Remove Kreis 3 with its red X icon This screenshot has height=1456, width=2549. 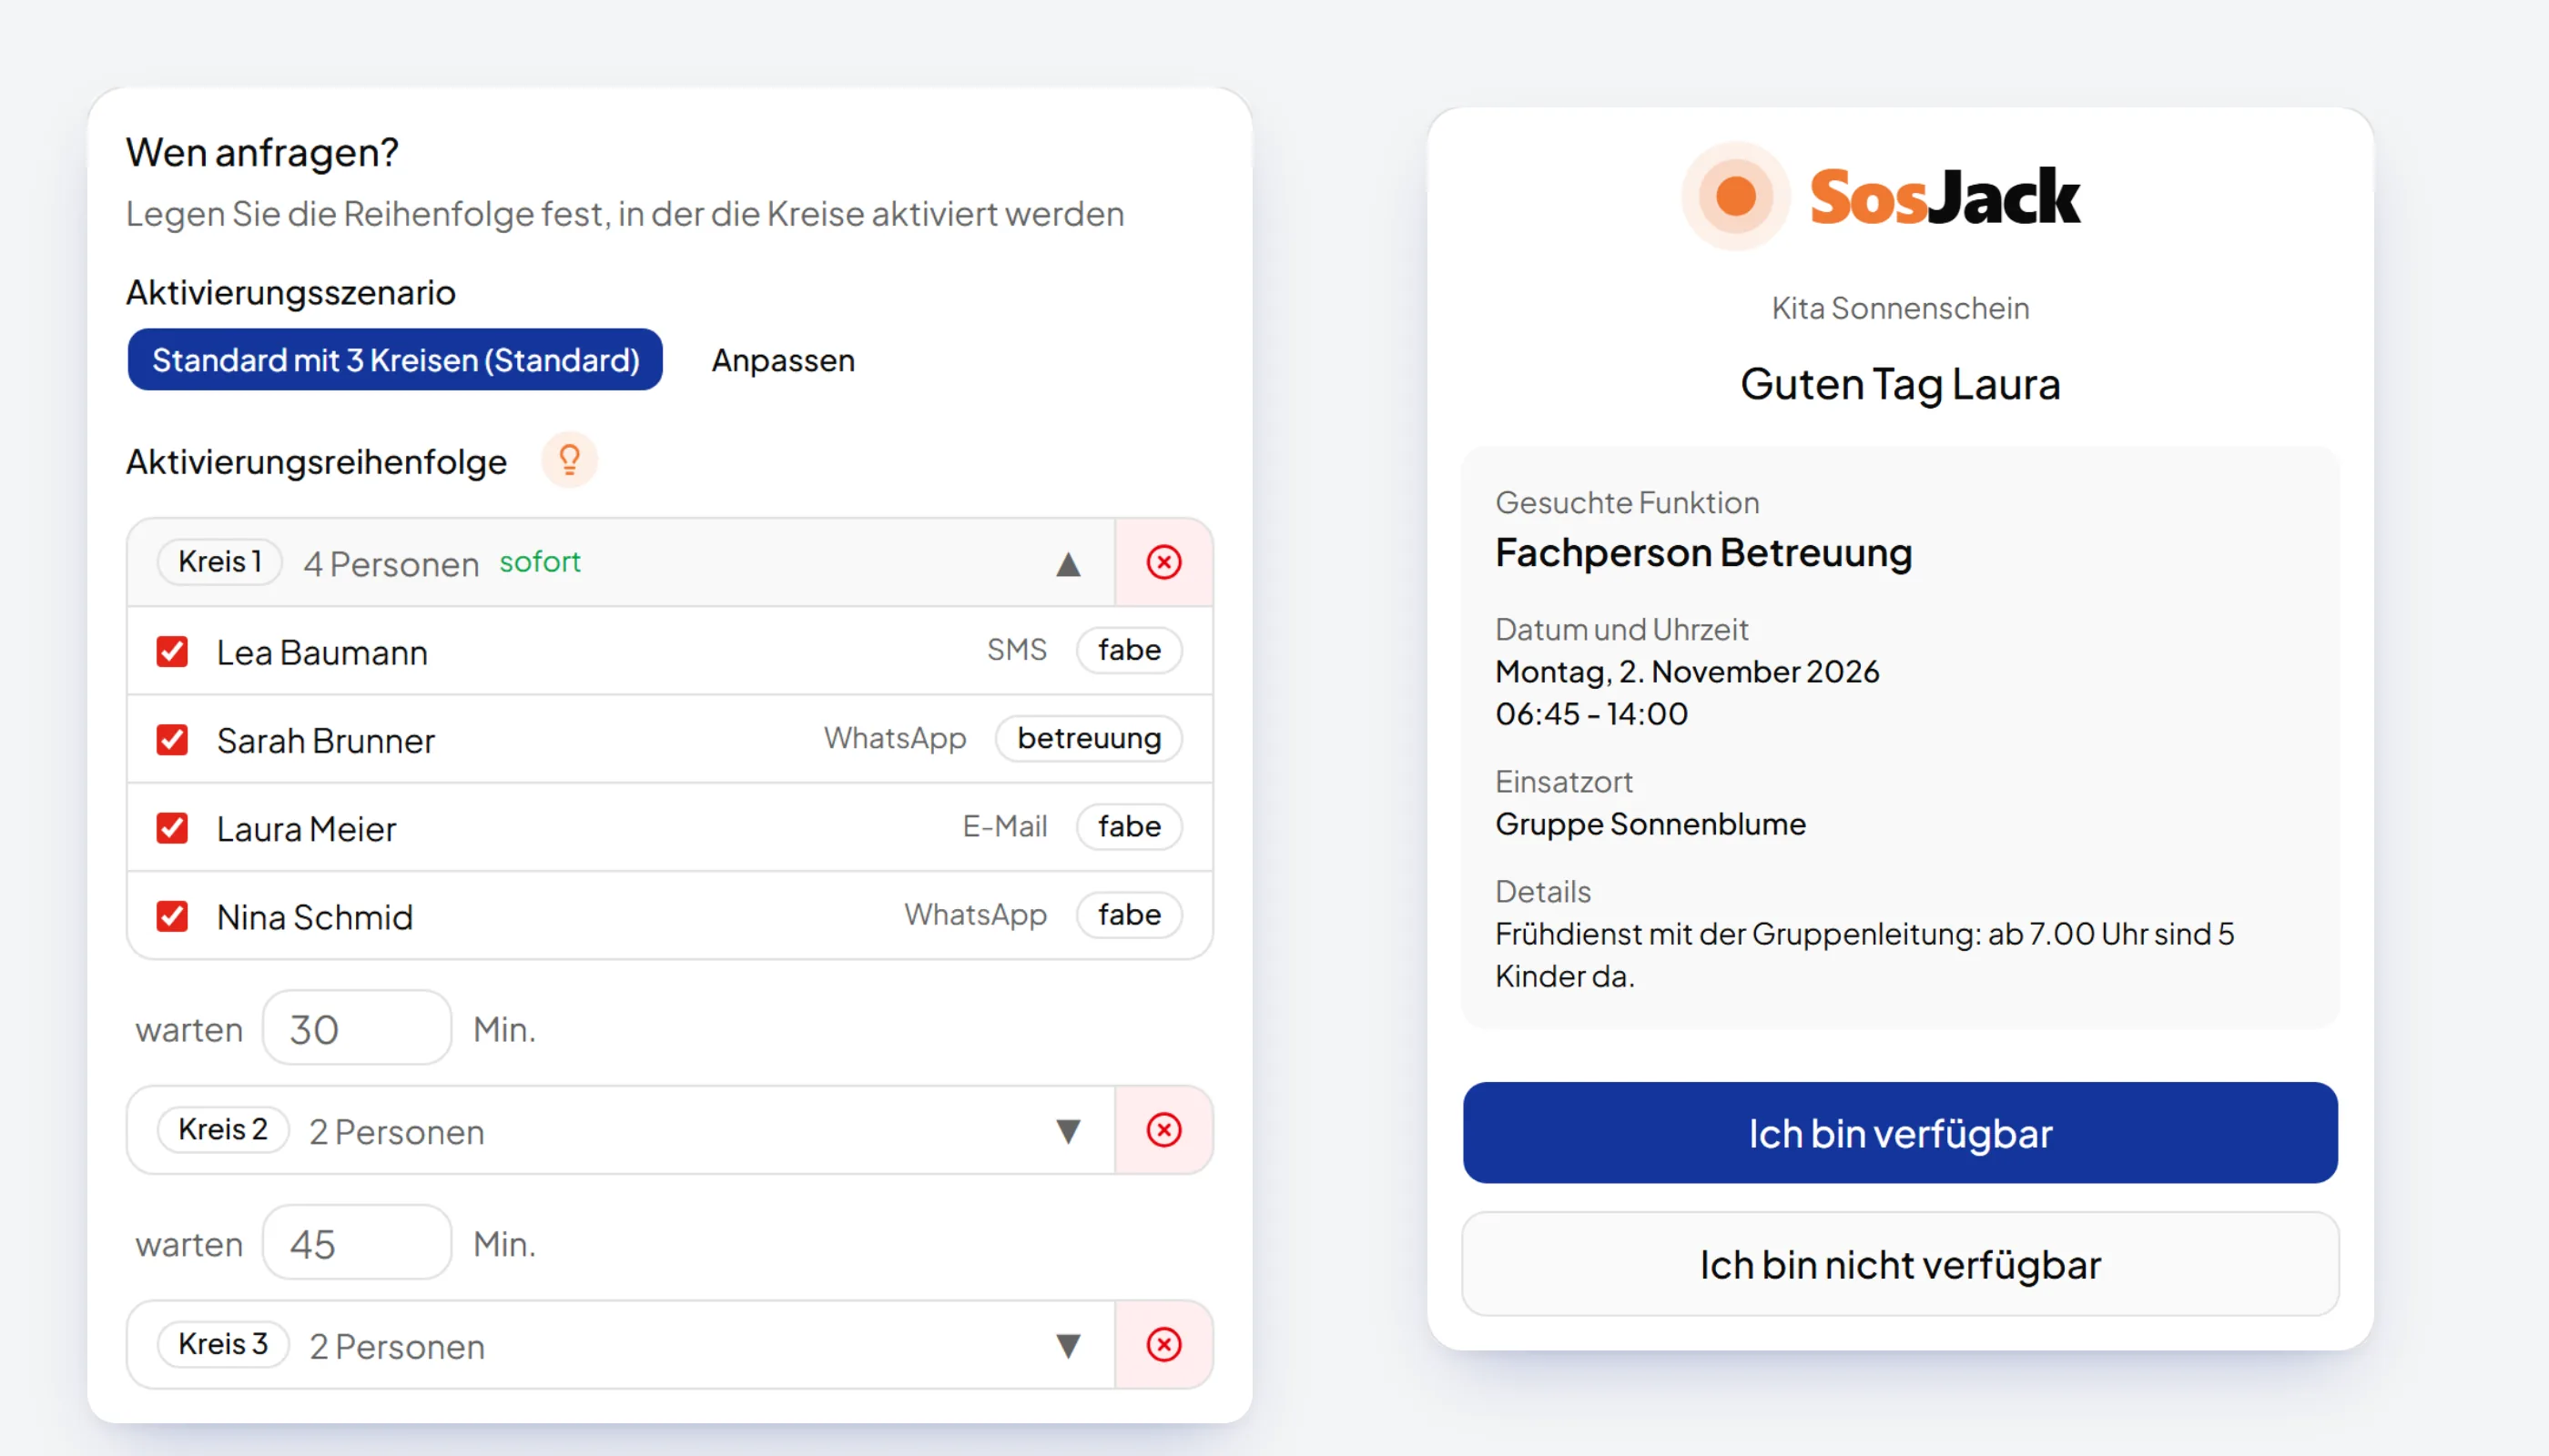tap(1163, 1345)
